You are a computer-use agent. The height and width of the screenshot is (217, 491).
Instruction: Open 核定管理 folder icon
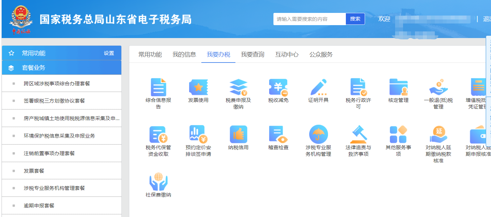[x=398, y=88]
